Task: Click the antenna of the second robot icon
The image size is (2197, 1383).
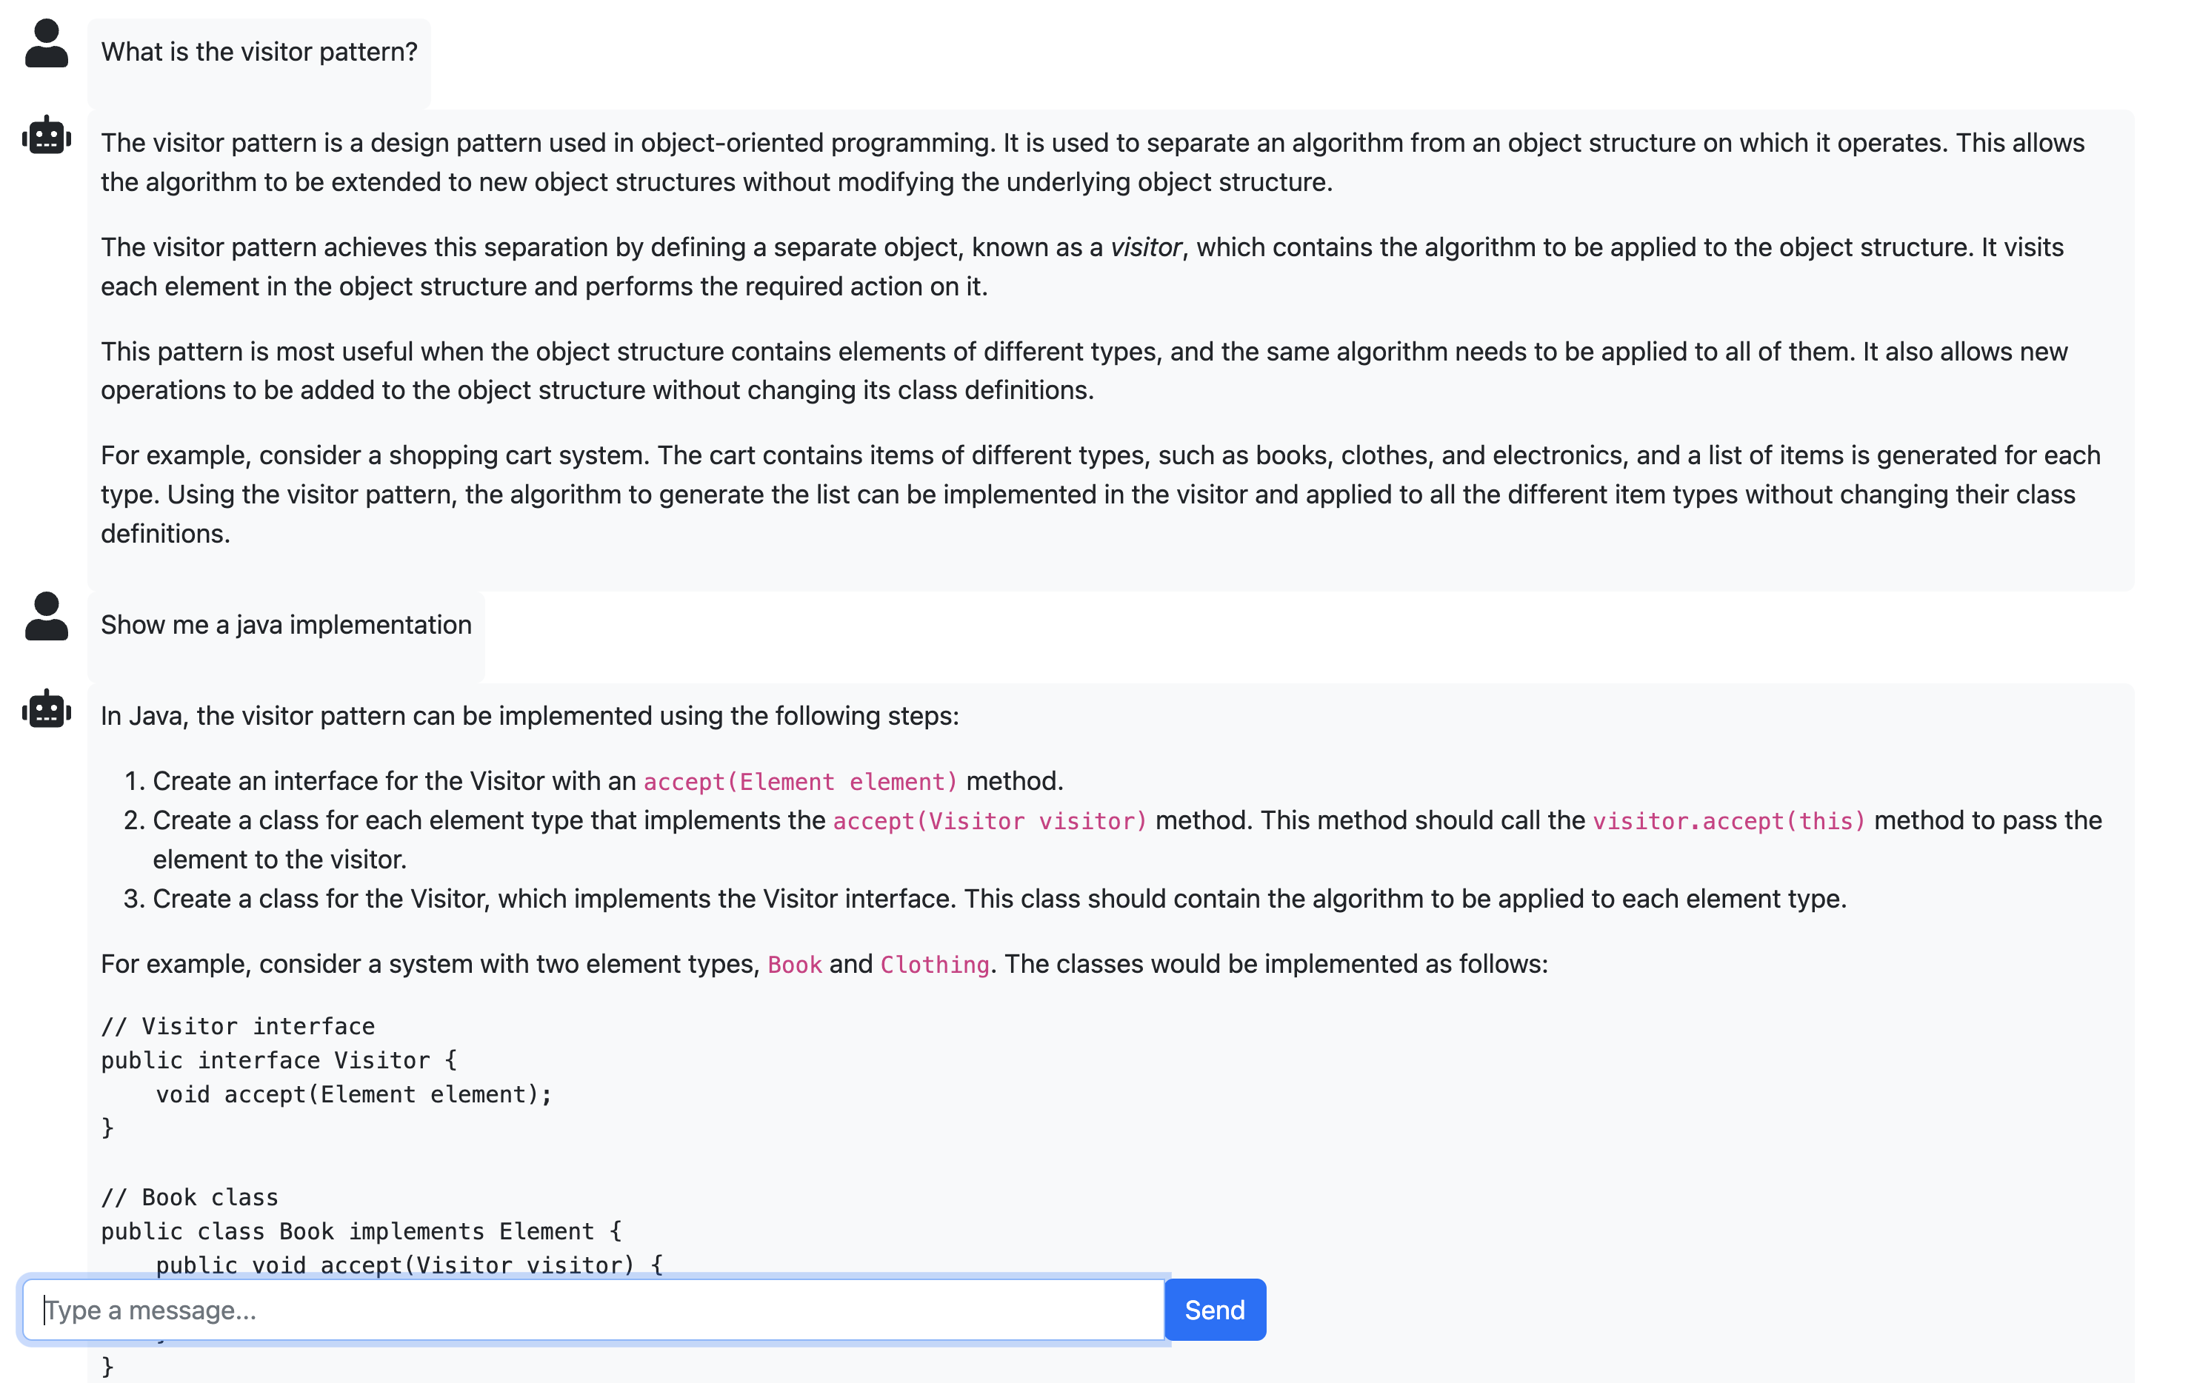Action: (x=46, y=693)
